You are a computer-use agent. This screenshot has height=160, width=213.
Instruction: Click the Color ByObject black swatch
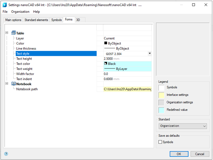tap(105, 43)
